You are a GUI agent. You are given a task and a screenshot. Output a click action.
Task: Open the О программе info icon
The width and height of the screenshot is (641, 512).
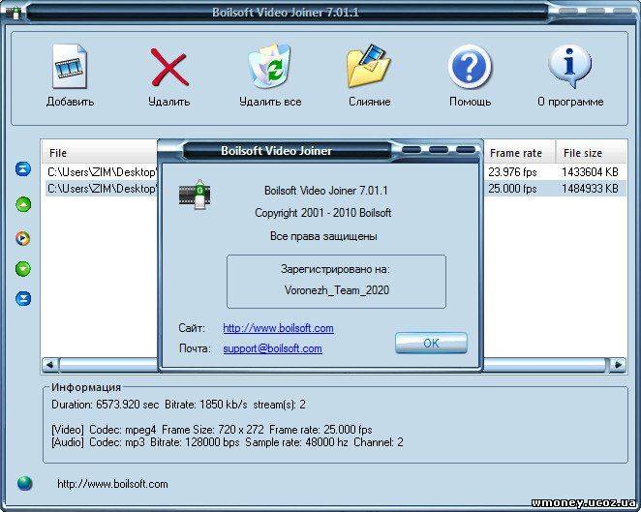click(569, 66)
